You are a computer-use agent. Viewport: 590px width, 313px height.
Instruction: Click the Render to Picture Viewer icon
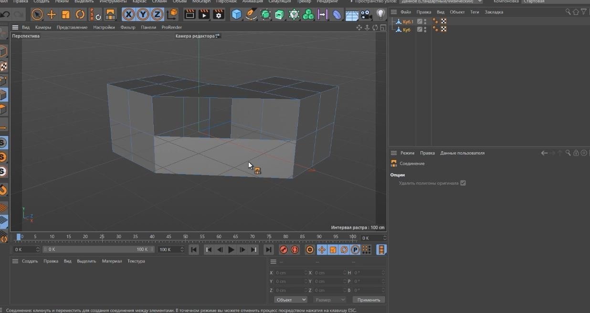(x=204, y=15)
